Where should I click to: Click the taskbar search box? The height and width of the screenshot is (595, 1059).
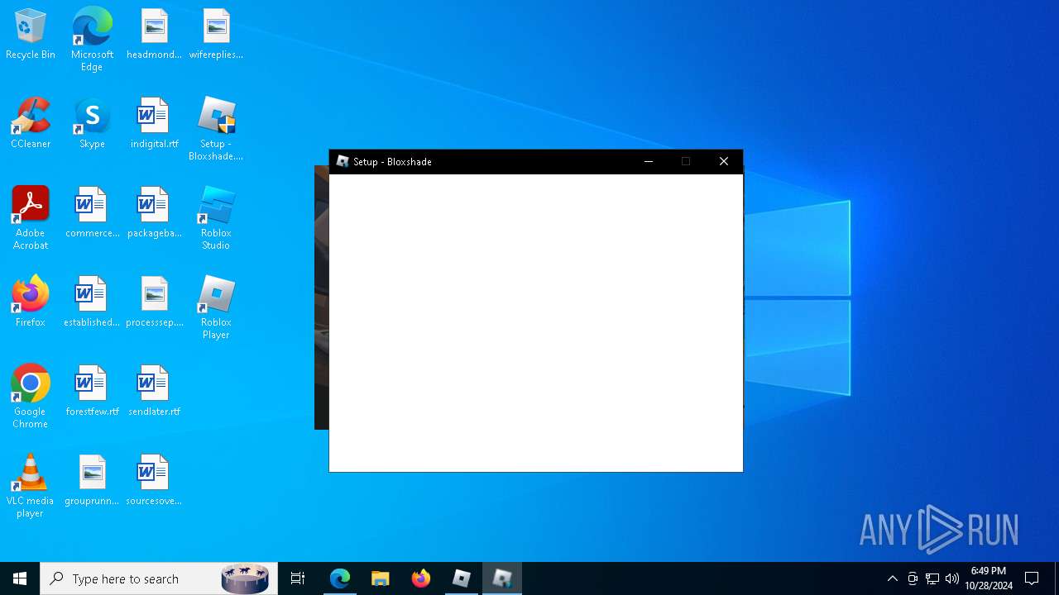tap(157, 578)
